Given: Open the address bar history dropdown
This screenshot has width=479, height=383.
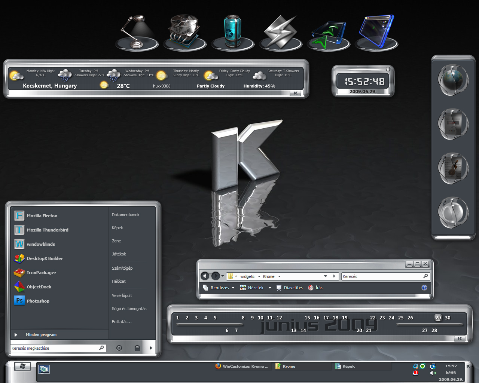Looking at the screenshot, I should click(325, 276).
